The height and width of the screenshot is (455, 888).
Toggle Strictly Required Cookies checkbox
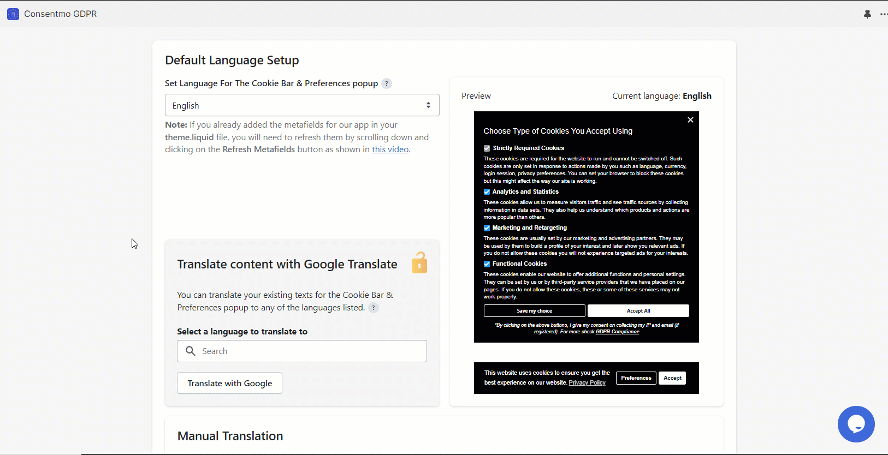487,148
